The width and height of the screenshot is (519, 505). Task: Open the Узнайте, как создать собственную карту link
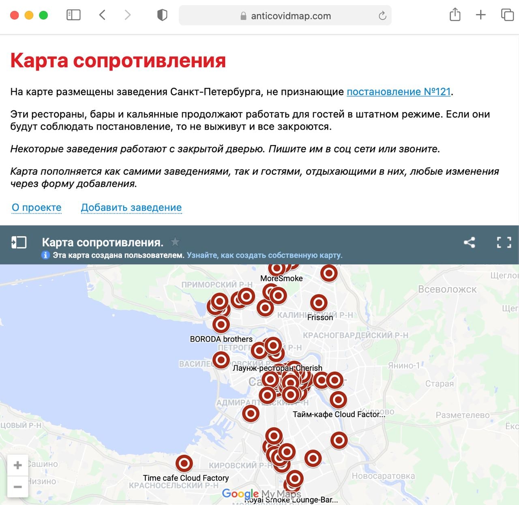tap(264, 255)
